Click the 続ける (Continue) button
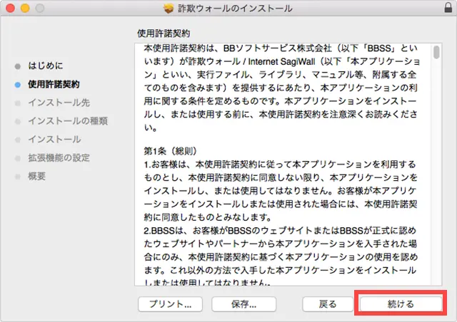Image resolution: width=457 pixels, height=322 pixels. [x=401, y=304]
